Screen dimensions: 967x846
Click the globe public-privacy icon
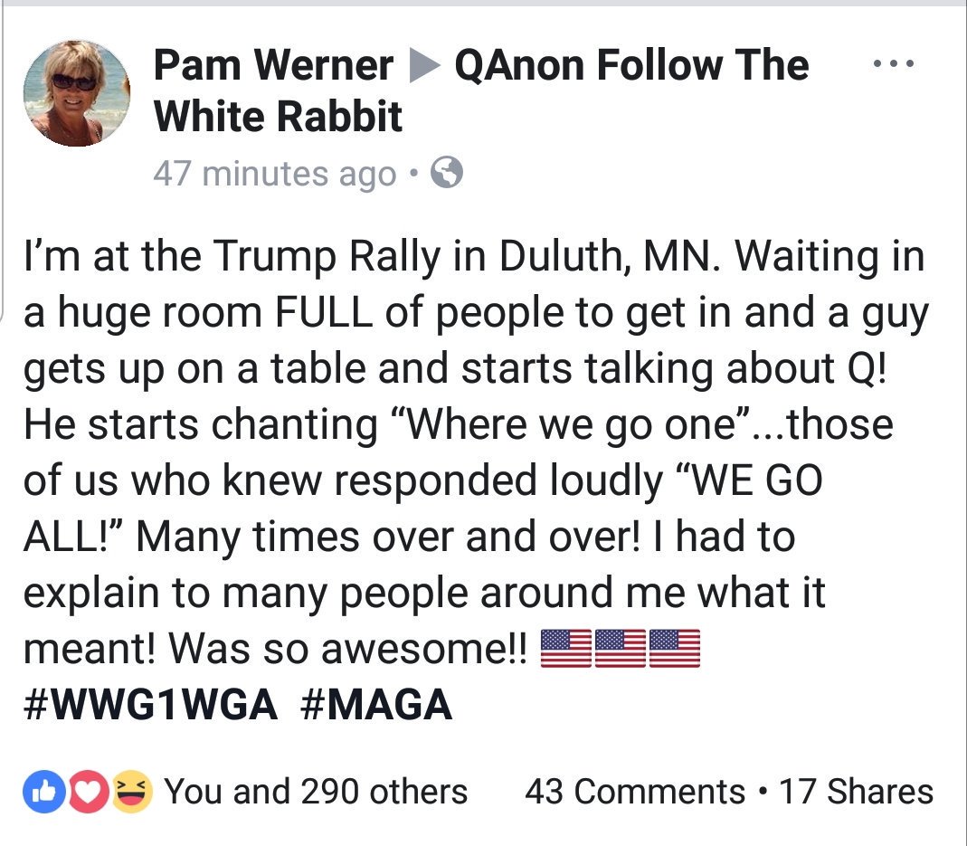447,173
